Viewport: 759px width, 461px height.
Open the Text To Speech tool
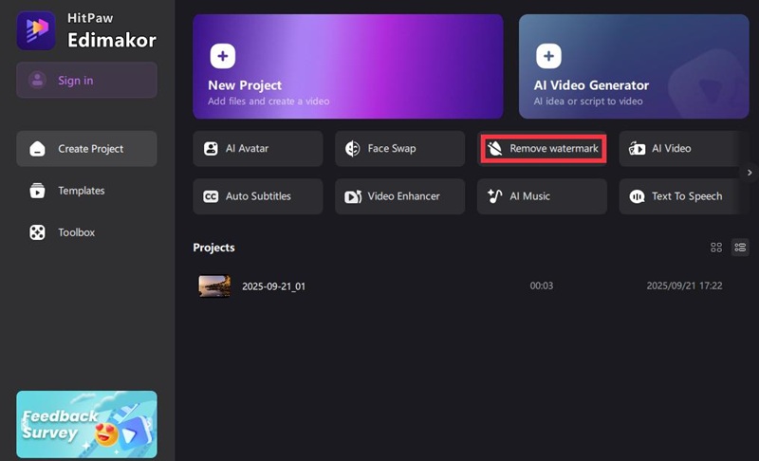tap(682, 196)
